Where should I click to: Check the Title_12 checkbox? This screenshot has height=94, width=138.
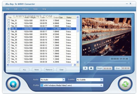[x=9, y=51]
